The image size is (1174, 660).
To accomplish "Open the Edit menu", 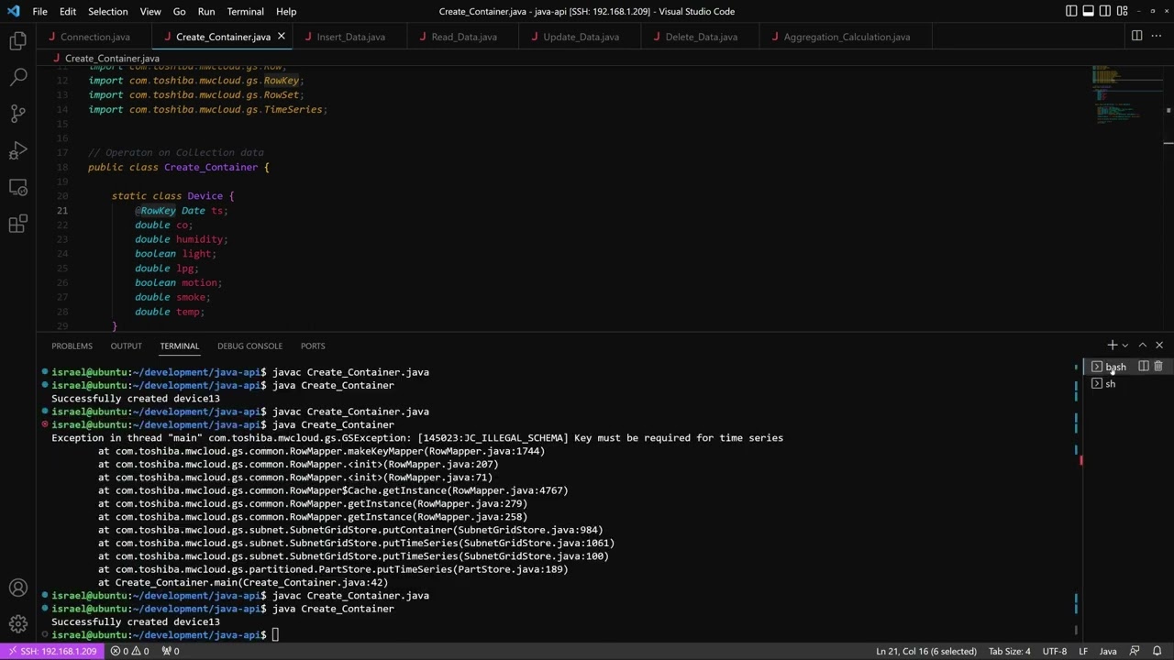I will 68,11.
